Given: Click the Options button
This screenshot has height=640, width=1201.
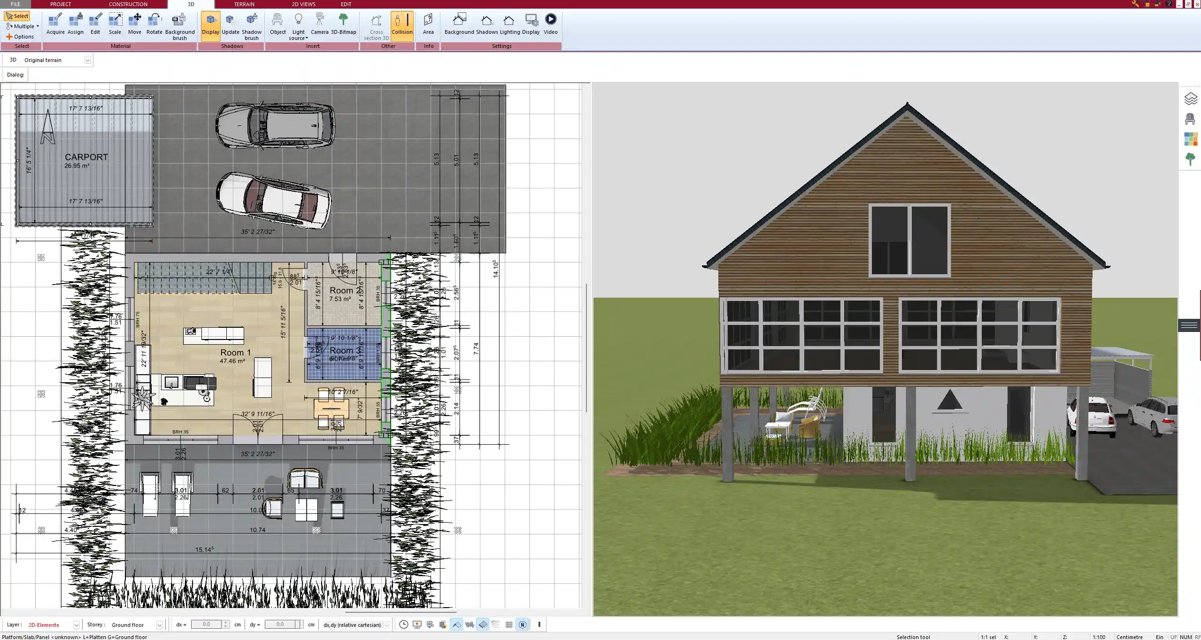Looking at the screenshot, I should [x=20, y=37].
